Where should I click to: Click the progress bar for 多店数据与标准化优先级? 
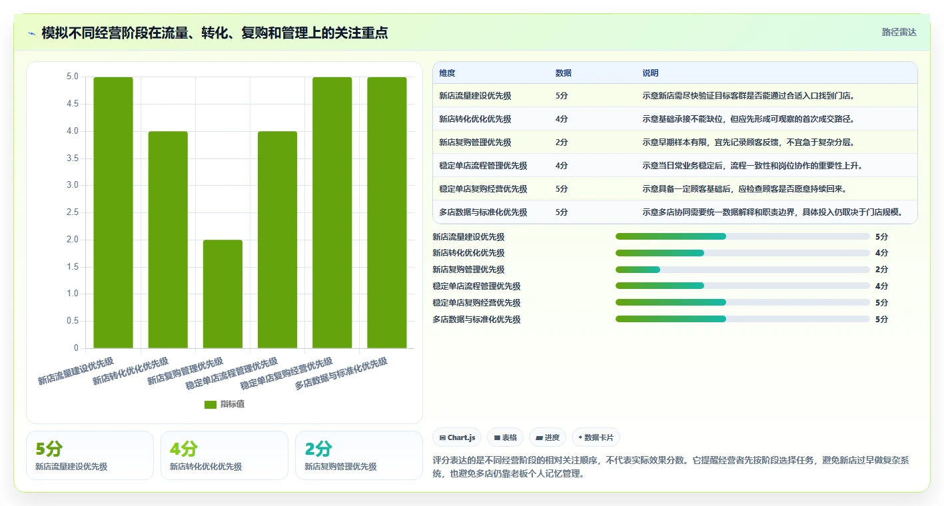click(743, 319)
